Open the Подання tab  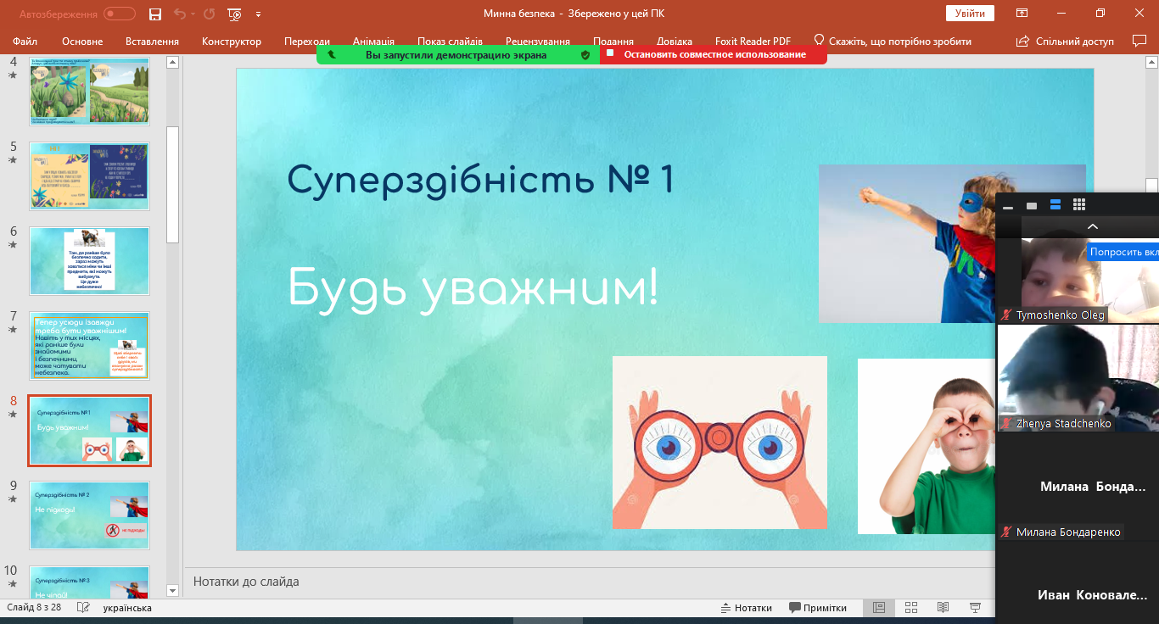613,41
